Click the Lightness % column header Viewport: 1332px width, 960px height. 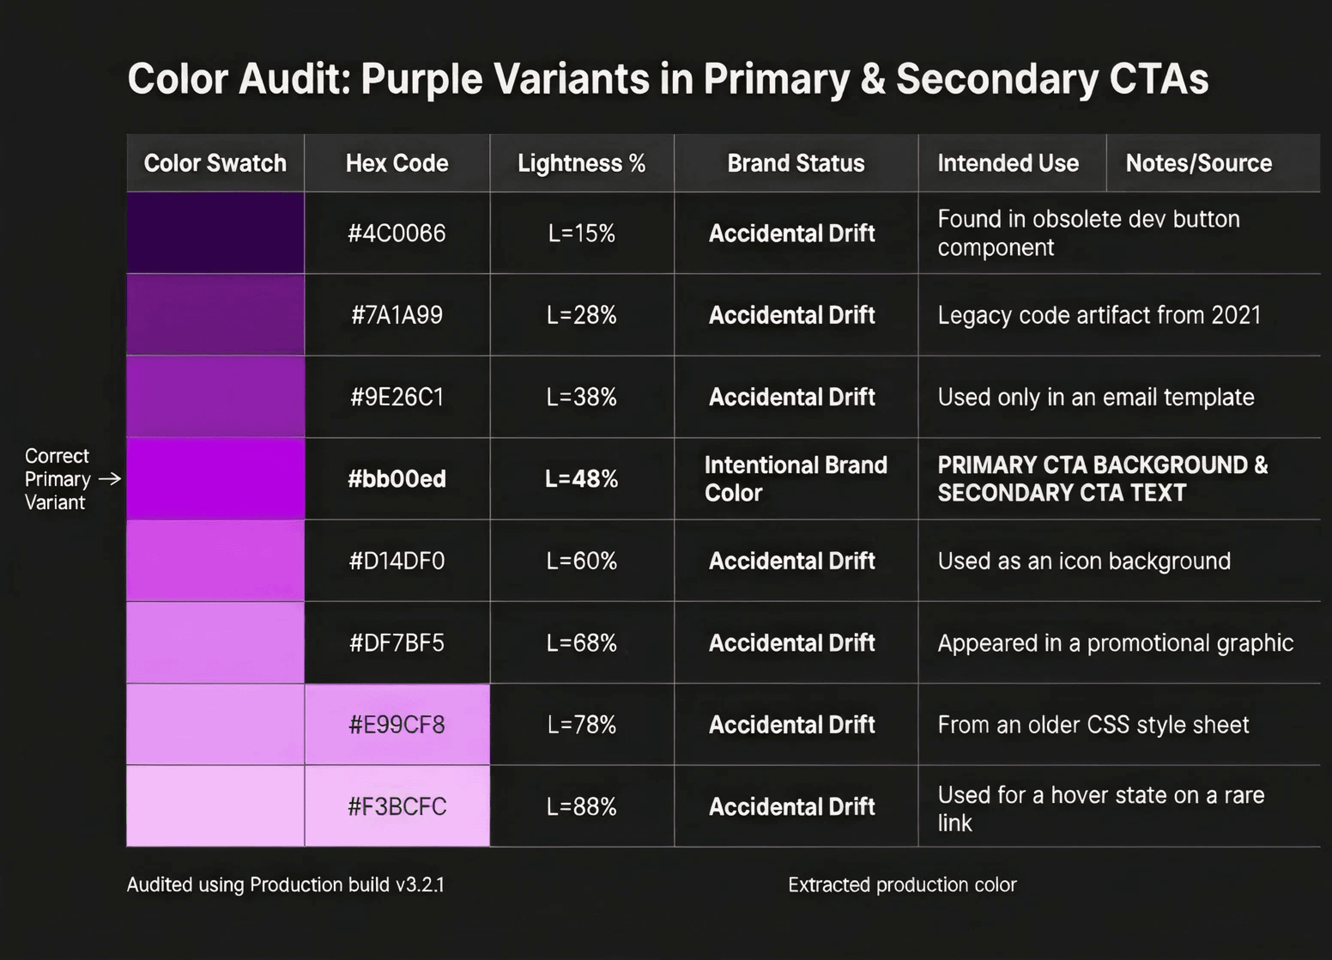tap(581, 163)
